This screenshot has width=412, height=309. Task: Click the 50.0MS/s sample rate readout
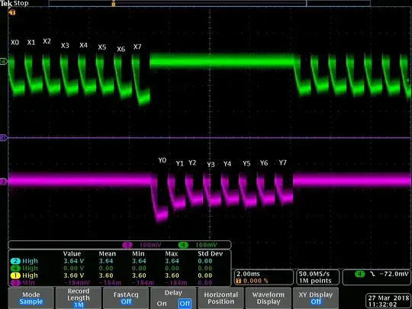(x=314, y=274)
